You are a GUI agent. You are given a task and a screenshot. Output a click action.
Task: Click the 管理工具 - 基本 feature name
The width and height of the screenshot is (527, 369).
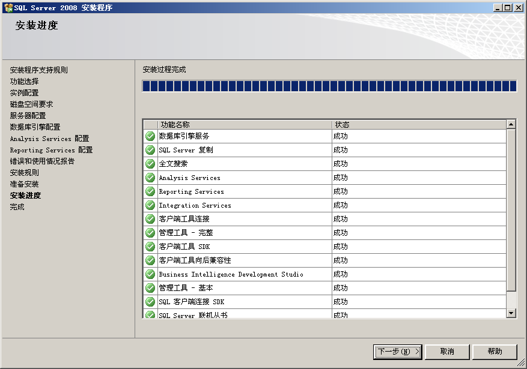[186, 288]
